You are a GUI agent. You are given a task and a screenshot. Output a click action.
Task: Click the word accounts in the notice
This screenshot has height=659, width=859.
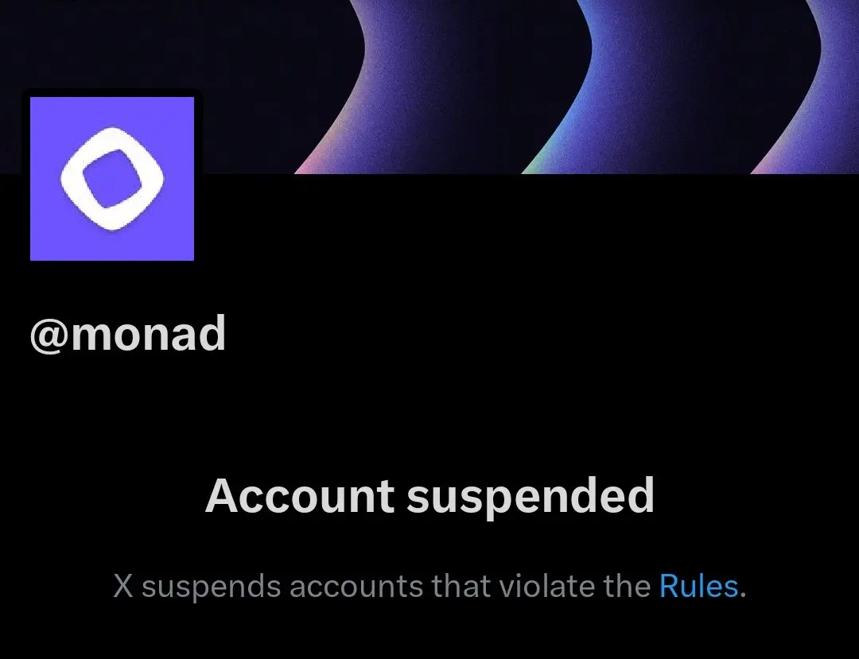pos(356,587)
